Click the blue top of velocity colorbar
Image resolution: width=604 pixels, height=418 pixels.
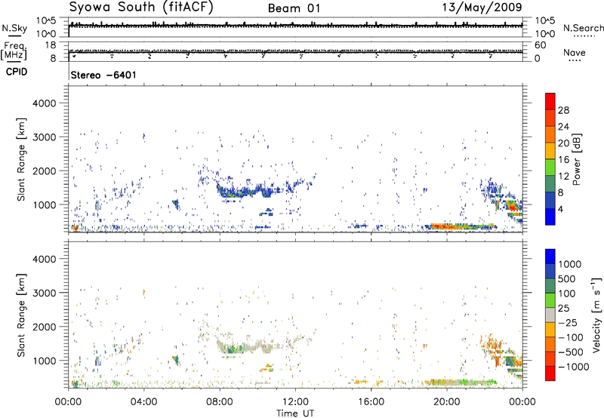click(x=550, y=257)
